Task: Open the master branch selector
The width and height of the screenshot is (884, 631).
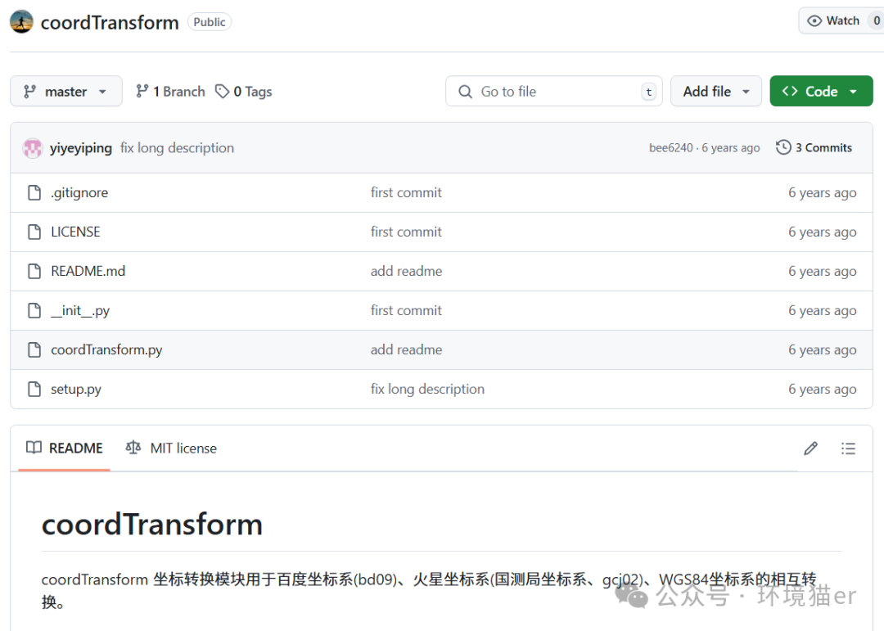Action: pyautogui.click(x=65, y=91)
